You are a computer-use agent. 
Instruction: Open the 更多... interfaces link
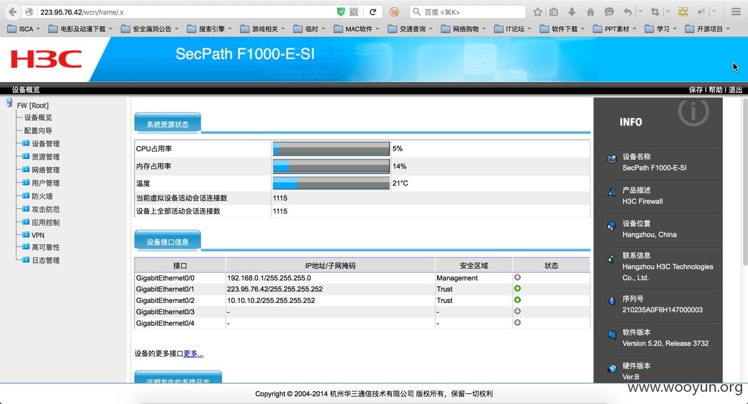[194, 353]
